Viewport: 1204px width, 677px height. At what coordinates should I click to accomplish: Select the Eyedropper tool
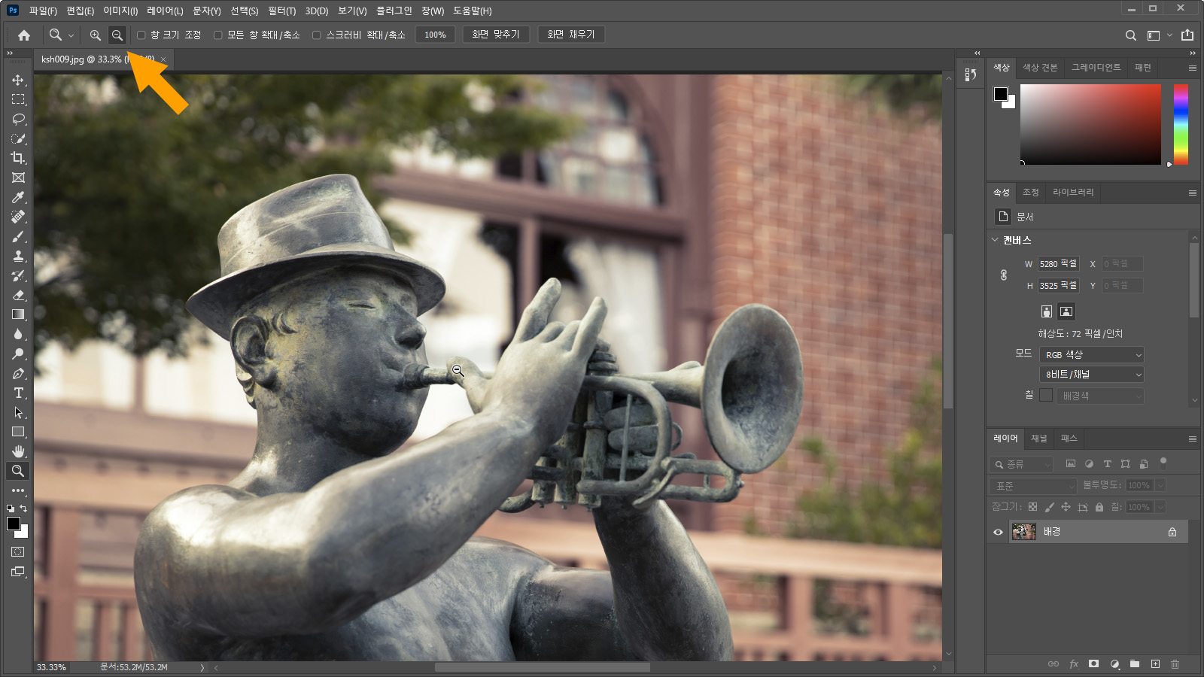18,197
